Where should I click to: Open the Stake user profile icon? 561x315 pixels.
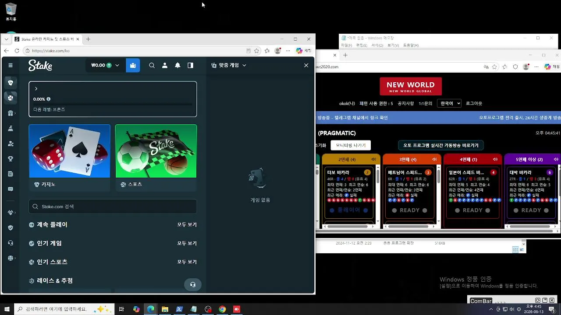tap(165, 65)
